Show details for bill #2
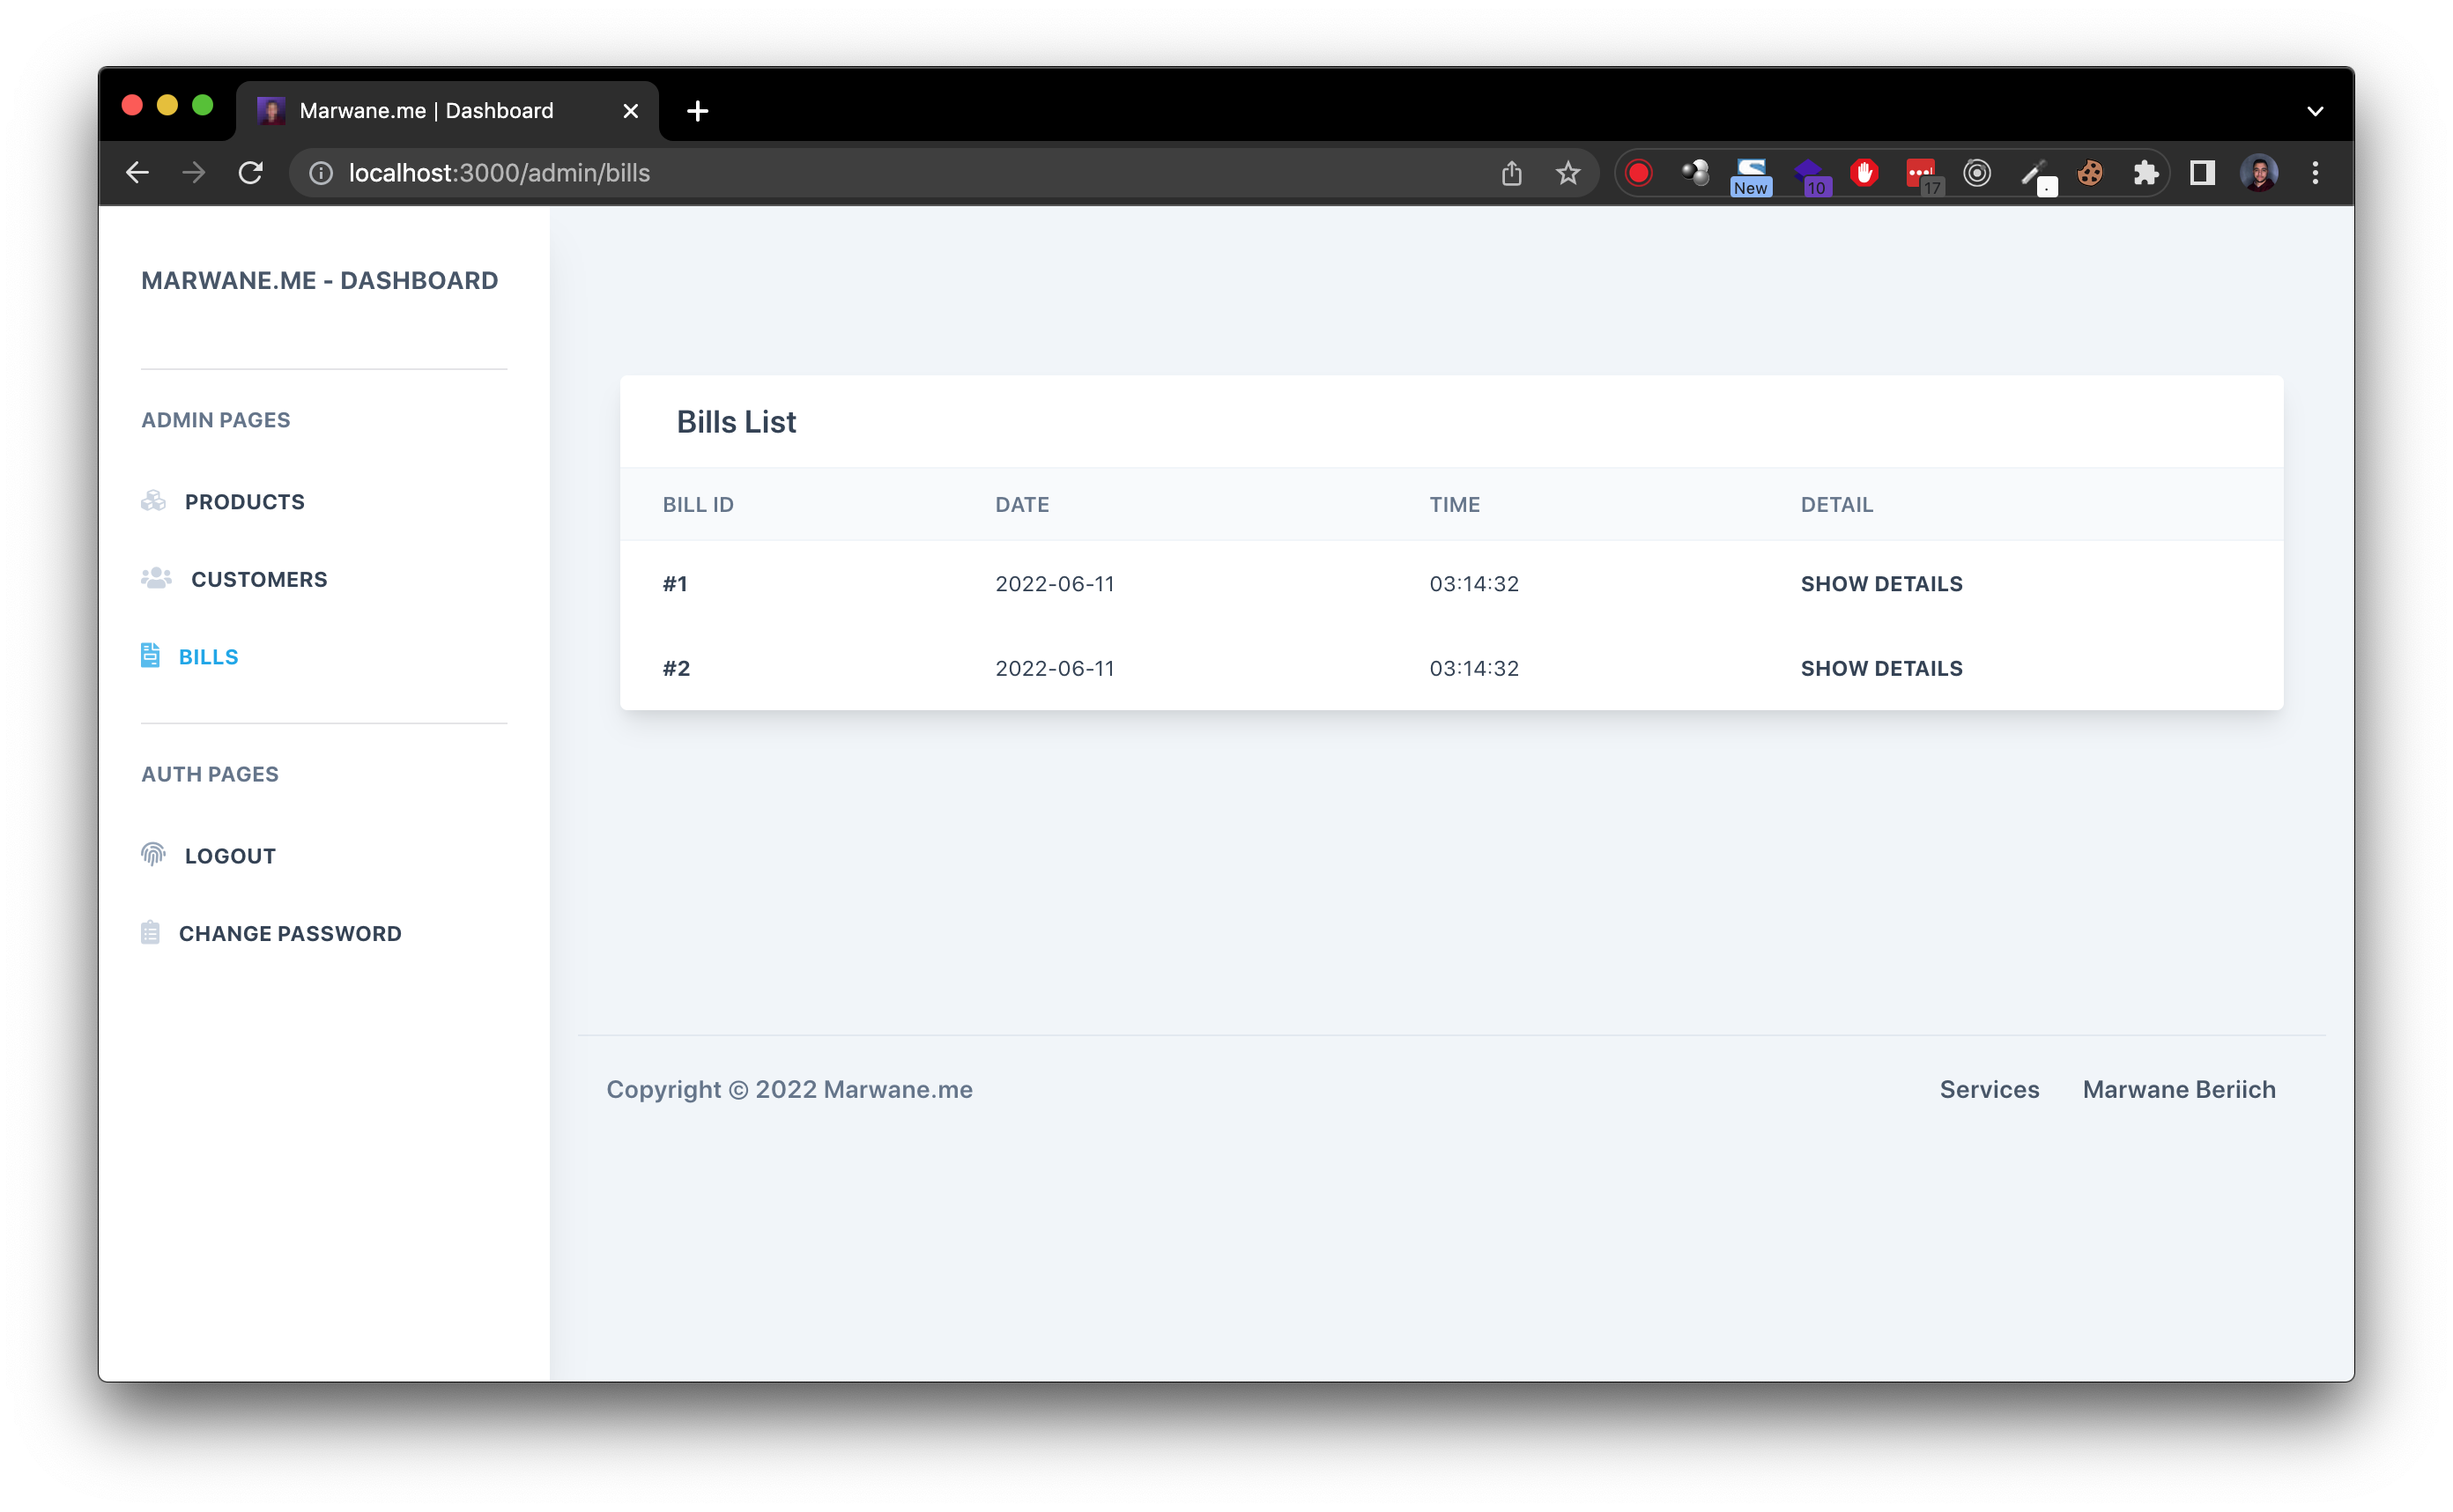 click(x=1881, y=668)
